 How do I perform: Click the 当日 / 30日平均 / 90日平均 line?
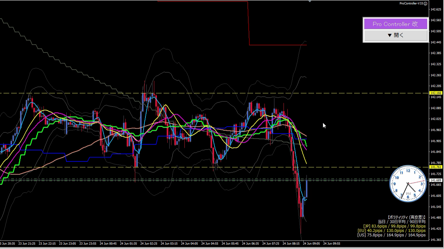coord(402,222)
